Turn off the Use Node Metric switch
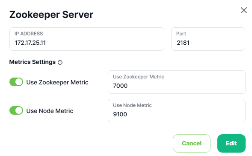The height and width of the screenshot is (156, 252). click(16, 110)
